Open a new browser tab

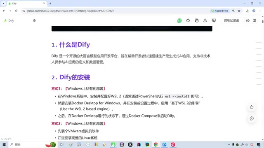[x=50, y=4]
